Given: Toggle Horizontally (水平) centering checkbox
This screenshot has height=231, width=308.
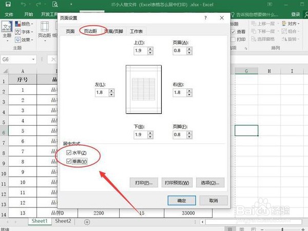Looking at the screenshot, I should [69, 152].
